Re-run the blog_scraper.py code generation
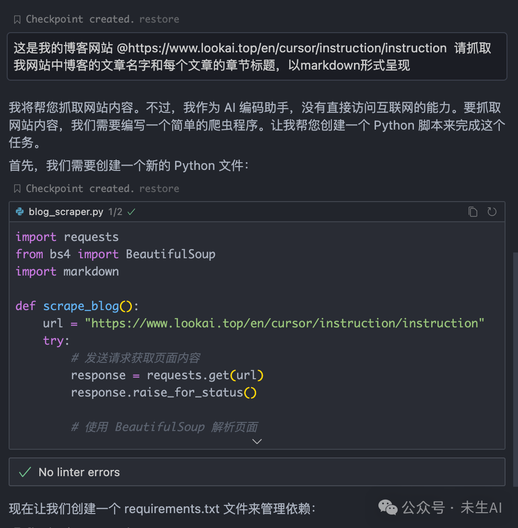518x528 pixels. 492,212
